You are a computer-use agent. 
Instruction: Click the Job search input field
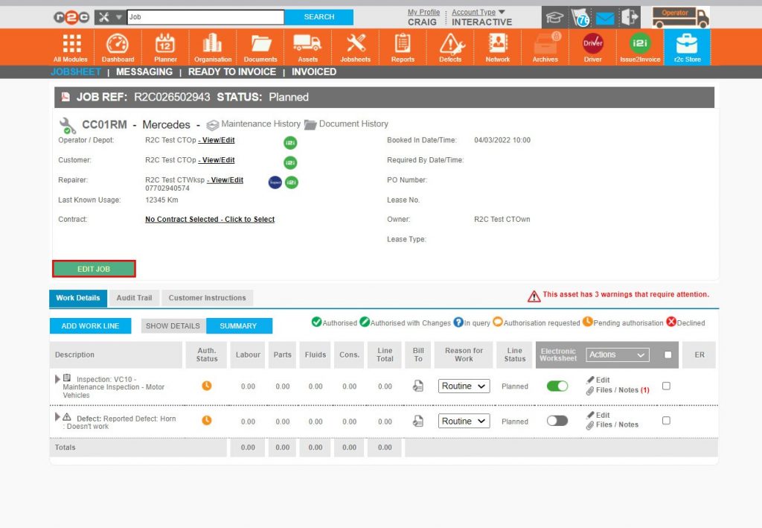(205, 17)
